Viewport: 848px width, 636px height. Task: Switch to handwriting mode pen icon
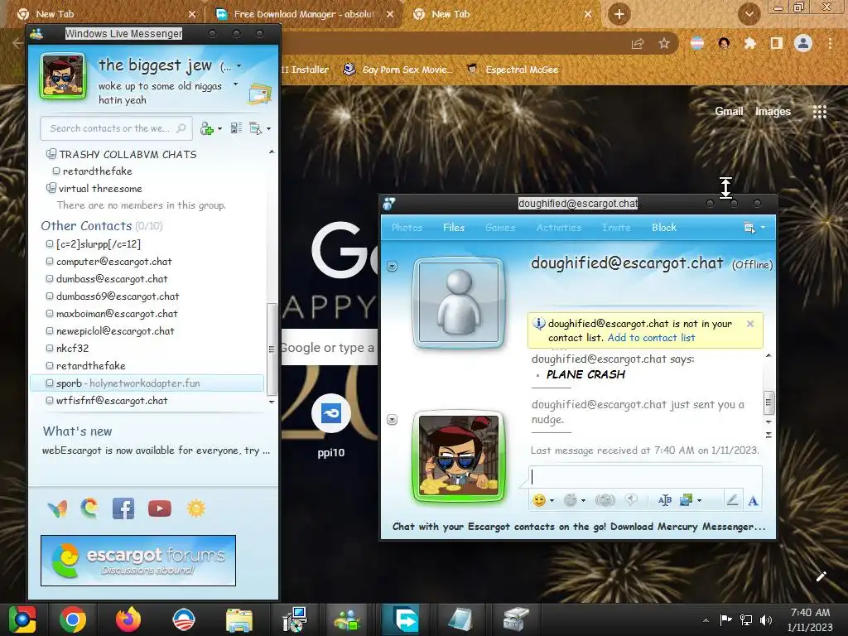coord(733,500)
